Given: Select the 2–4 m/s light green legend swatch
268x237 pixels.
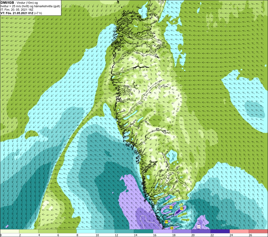Looking at the screenshot, I should tap(29, 231).
